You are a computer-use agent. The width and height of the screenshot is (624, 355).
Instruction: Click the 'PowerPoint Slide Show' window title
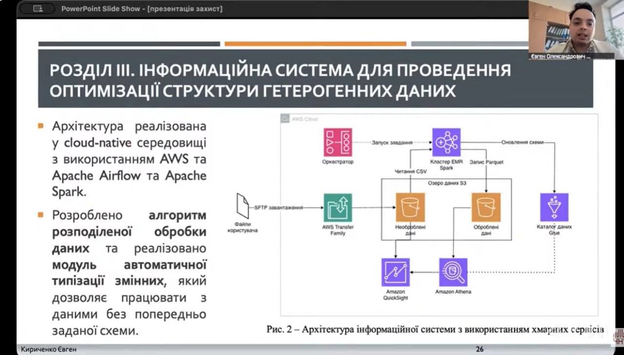142,9
